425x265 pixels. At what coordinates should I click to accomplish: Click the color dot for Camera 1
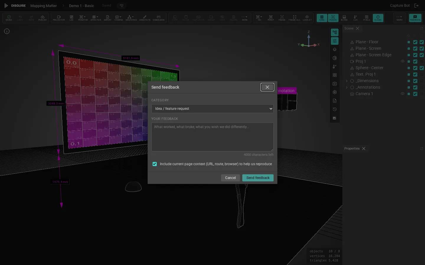409,94
